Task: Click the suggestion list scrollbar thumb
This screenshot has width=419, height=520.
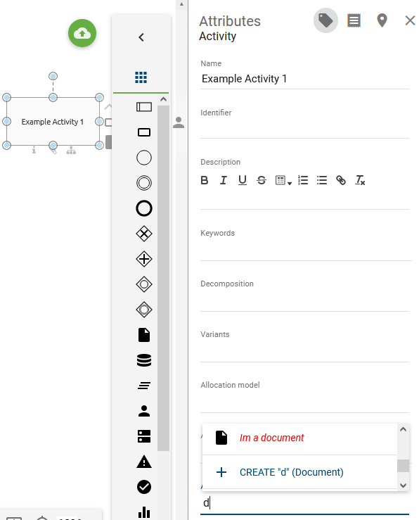Action: coord(403,466)
